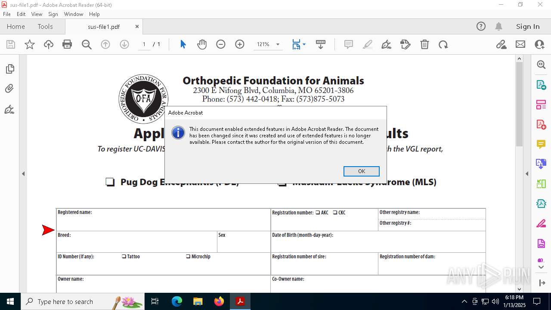Rotate the page view

click(443, 44)
